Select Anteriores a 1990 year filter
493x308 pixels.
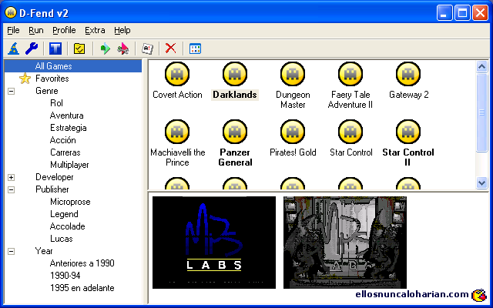82,263
